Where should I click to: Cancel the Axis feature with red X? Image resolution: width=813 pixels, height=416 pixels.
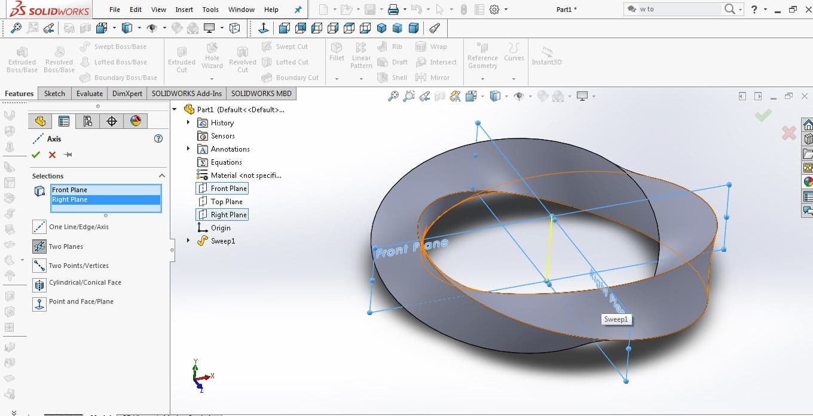tap(52, 155)
